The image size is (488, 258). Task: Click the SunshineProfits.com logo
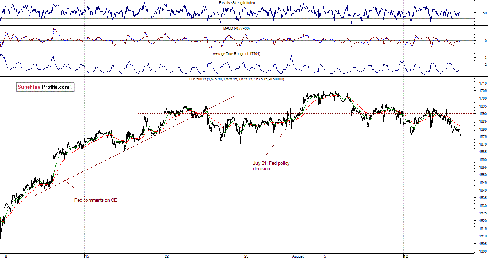point(45,87)
